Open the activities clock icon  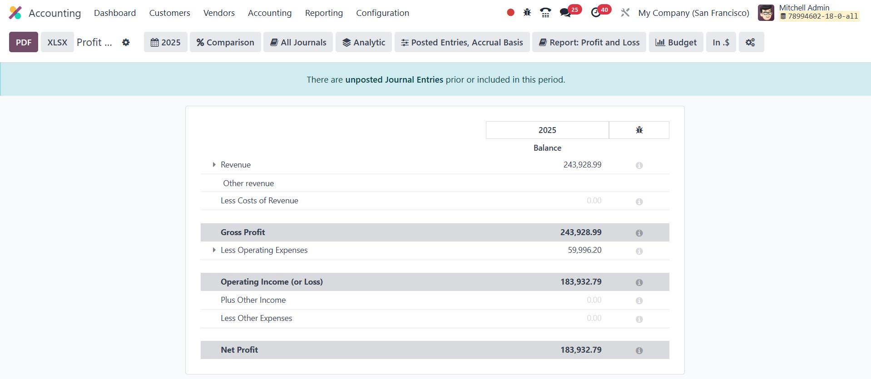click(596, 13)
